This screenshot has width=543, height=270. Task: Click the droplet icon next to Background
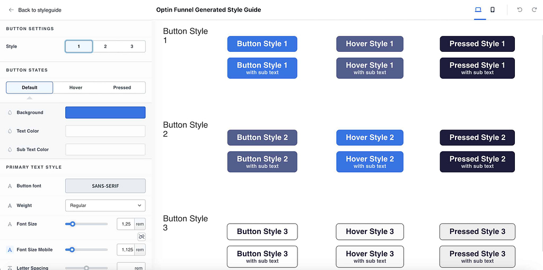(10, 113)
